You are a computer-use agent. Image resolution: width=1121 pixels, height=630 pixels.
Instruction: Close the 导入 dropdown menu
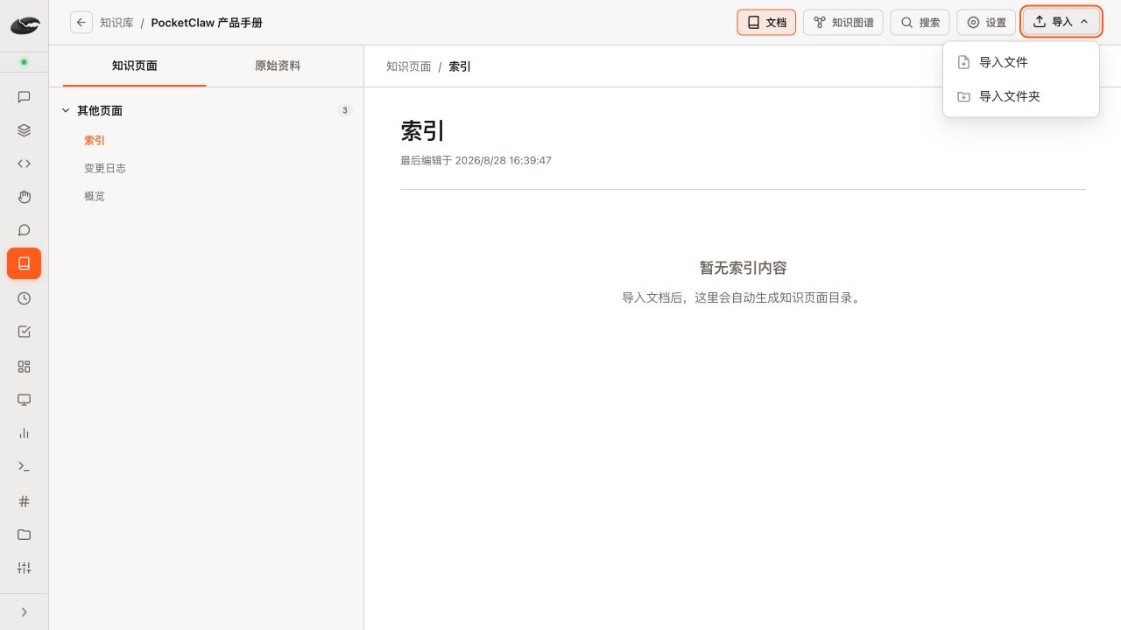pyautogui.click(x=1061, y=22)
